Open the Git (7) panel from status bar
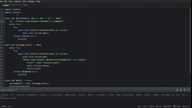This screenshot has height=108, width=192. pyautogui.click(x=186, y=106)
